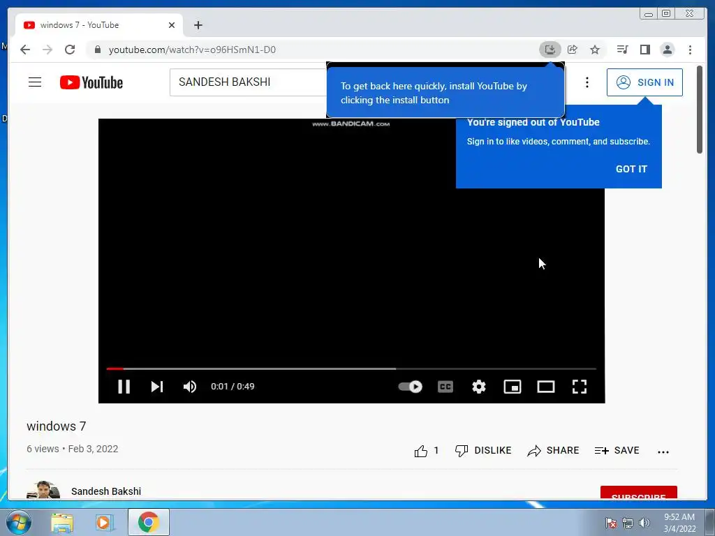The height and width of the screenshot is (536, 715).
Task: Click the 'windows 7' video title
Action: [x=56, y=426]
